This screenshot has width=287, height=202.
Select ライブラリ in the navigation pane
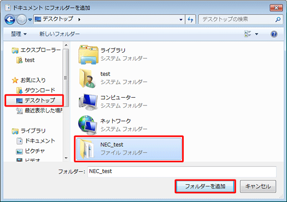[x=29, y=130]
